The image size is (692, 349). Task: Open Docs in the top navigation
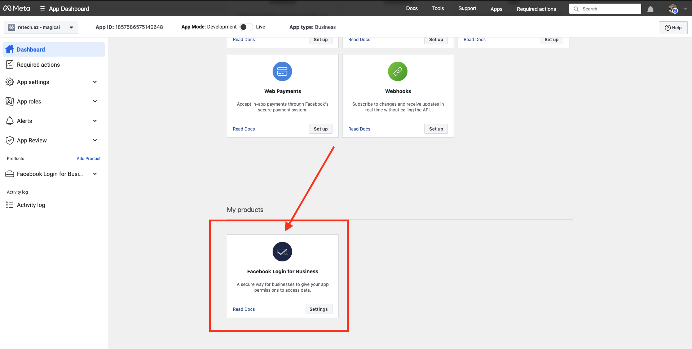(x=411, y=9)
